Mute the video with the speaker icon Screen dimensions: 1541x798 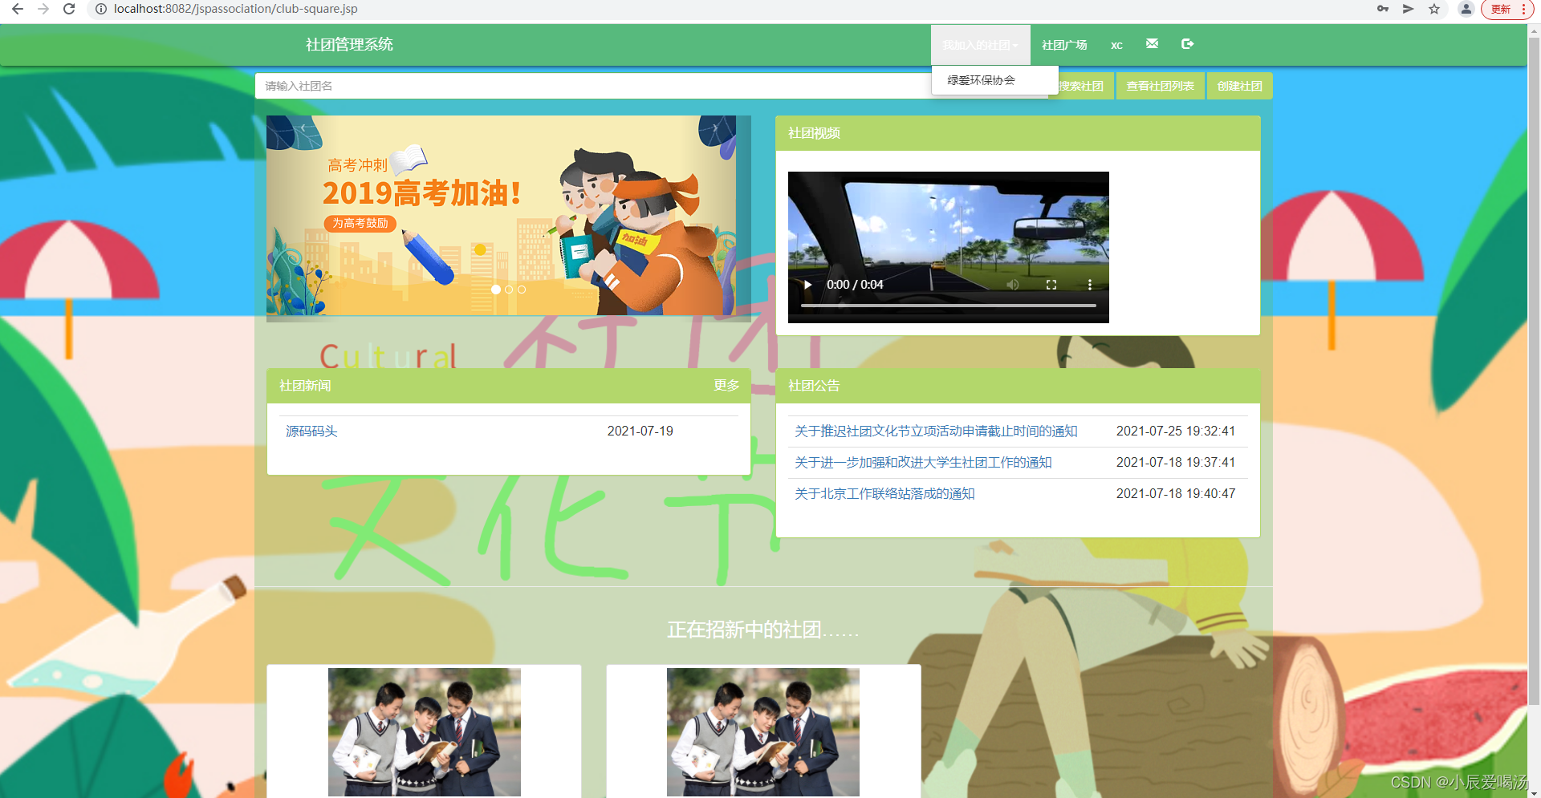pyautogui.click(x=1013, y=285)
